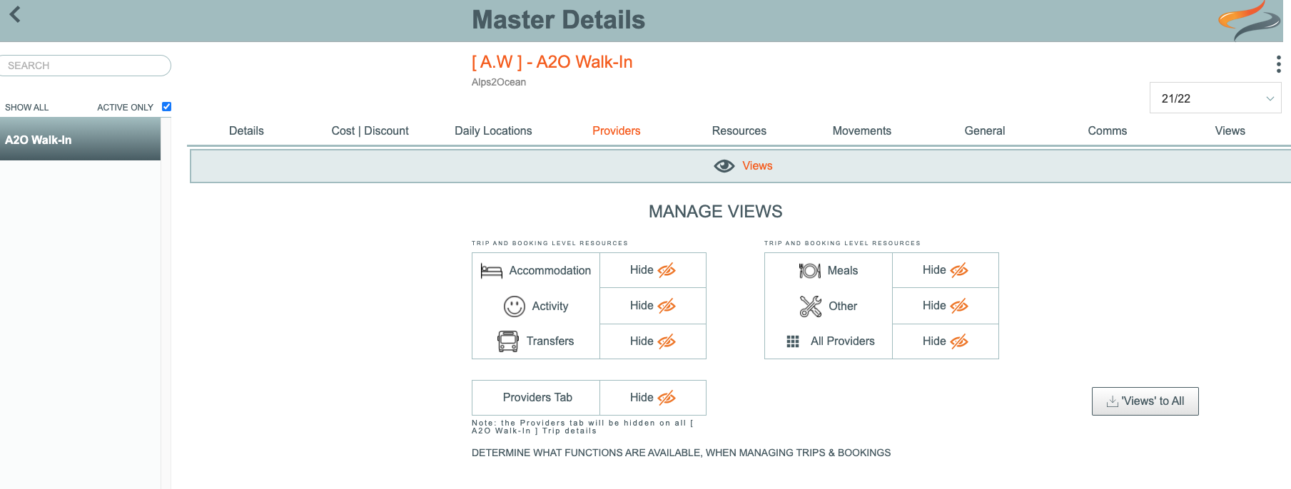The image size is (1291, 489).
Task: Click the Activity smiley face icon
Action: [514, 307]
